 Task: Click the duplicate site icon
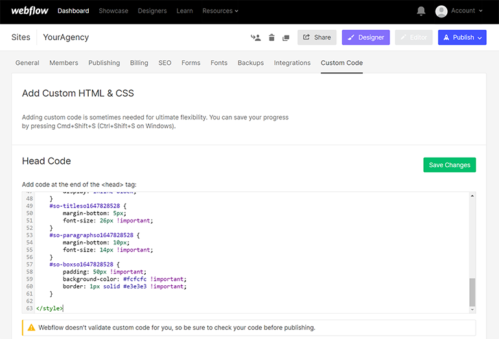tap(286, 38)
